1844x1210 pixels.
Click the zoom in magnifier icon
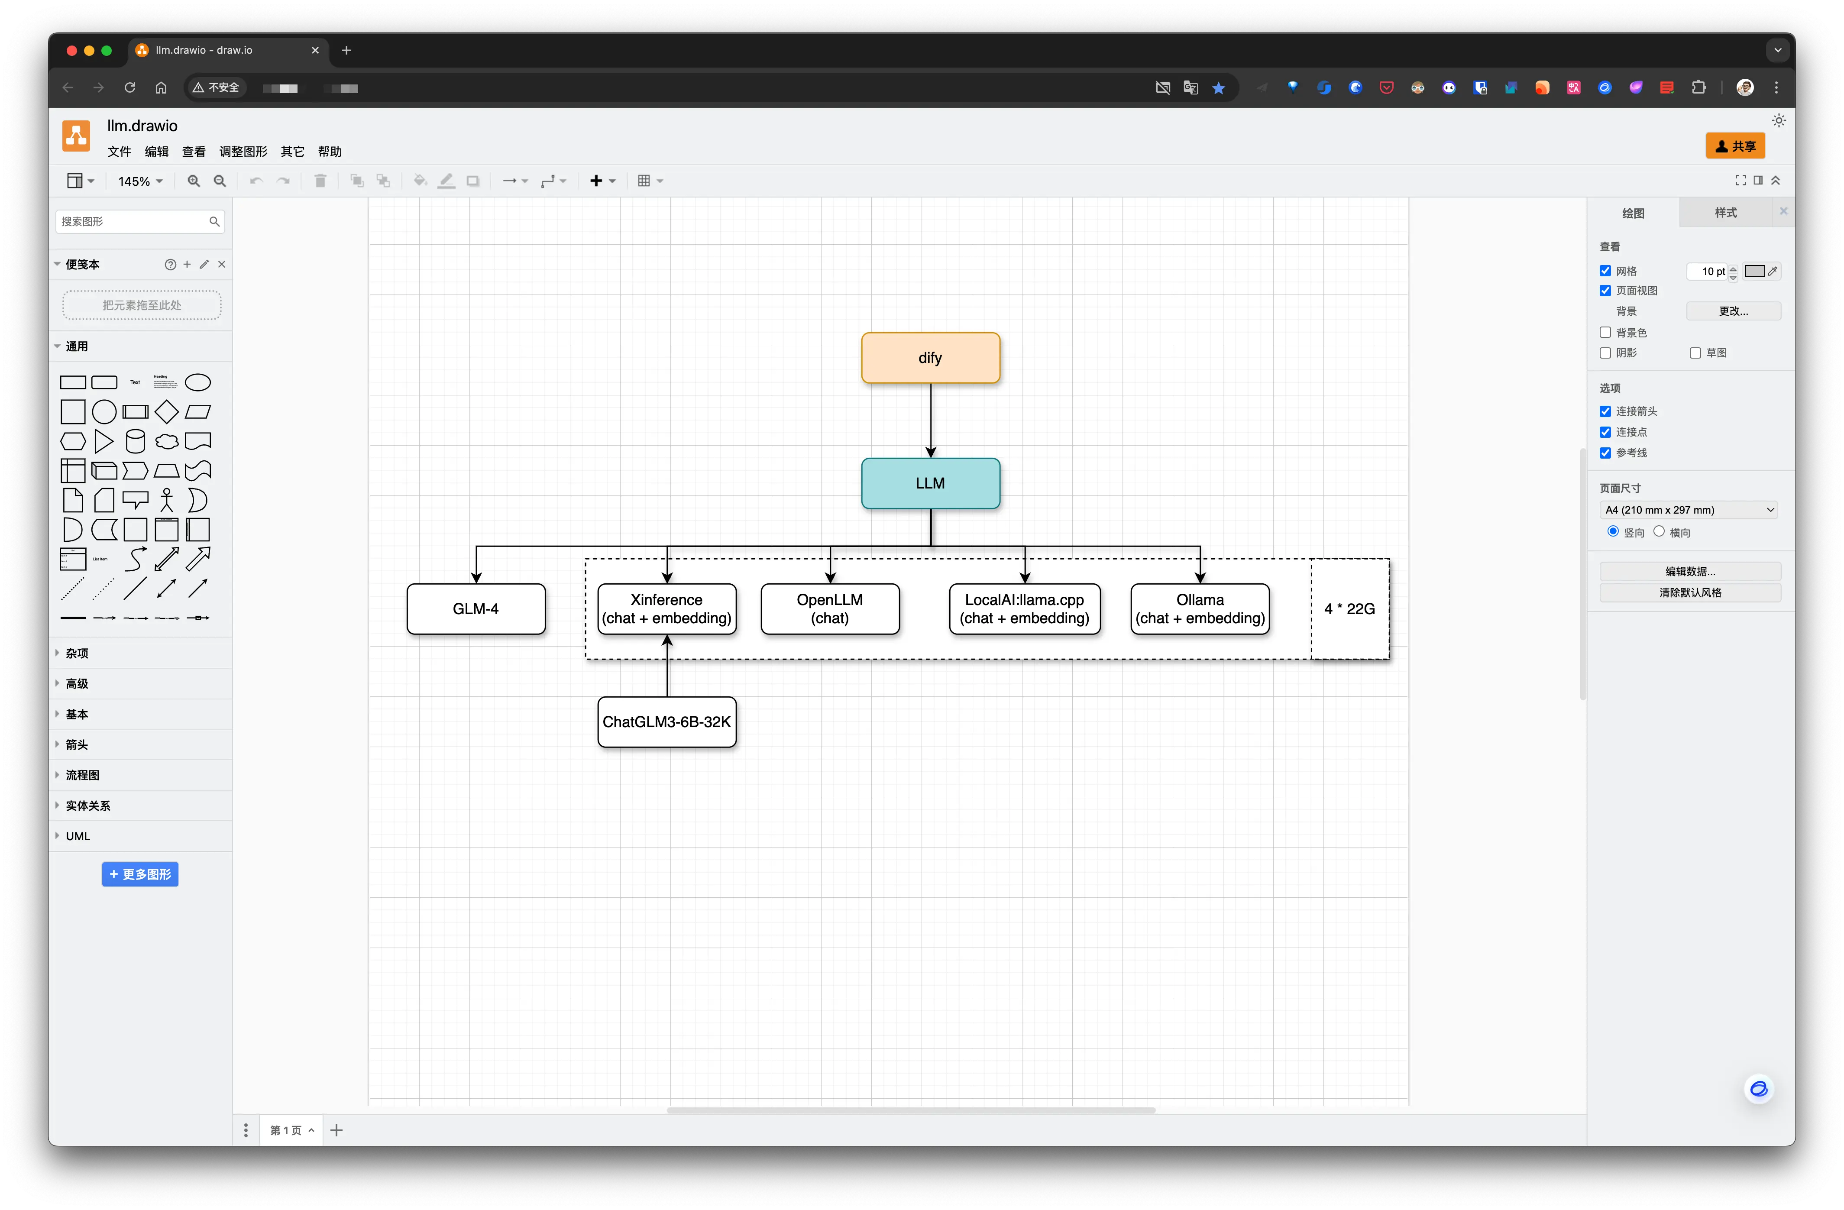point(194,181)
